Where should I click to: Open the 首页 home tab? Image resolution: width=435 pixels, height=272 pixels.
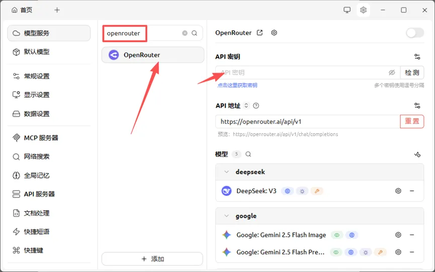tap(22, 10)
